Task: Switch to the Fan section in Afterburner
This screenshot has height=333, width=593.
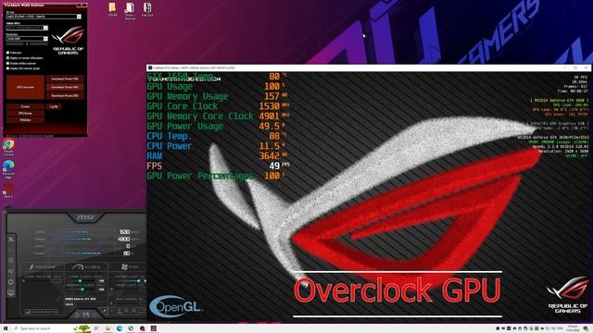Action: 130,267
